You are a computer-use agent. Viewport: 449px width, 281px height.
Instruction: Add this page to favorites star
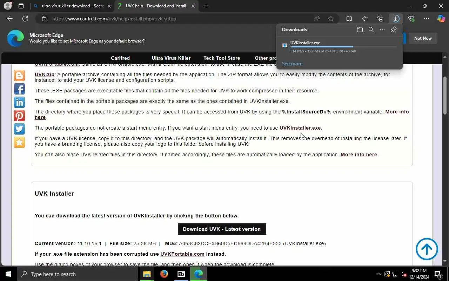pyautogui.click(x=331, y=19)
